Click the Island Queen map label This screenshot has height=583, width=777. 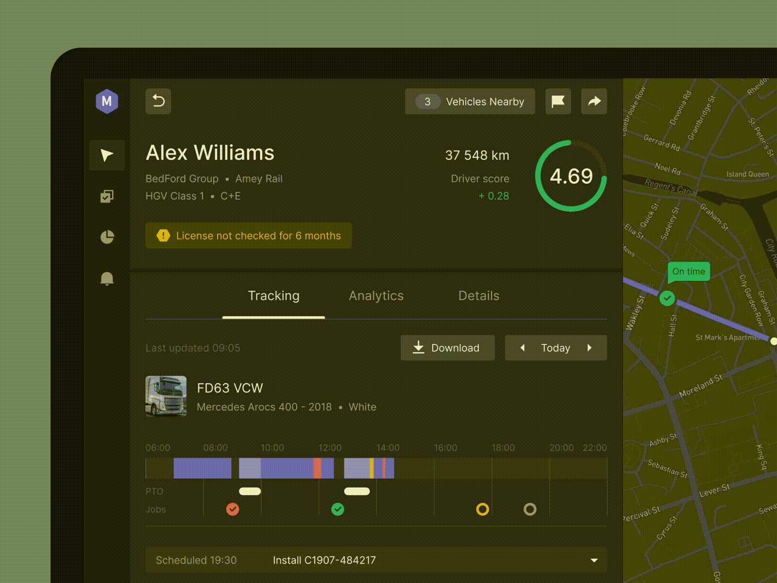pyautogui.click(x=747, y=174)
